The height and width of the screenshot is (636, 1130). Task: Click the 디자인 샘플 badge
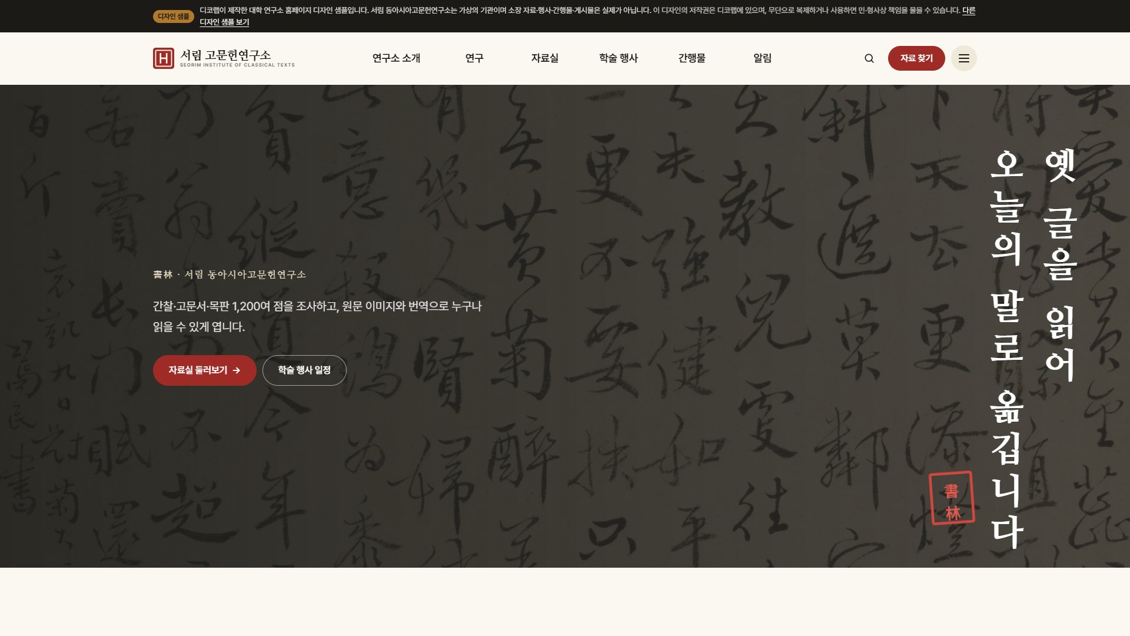173,16
